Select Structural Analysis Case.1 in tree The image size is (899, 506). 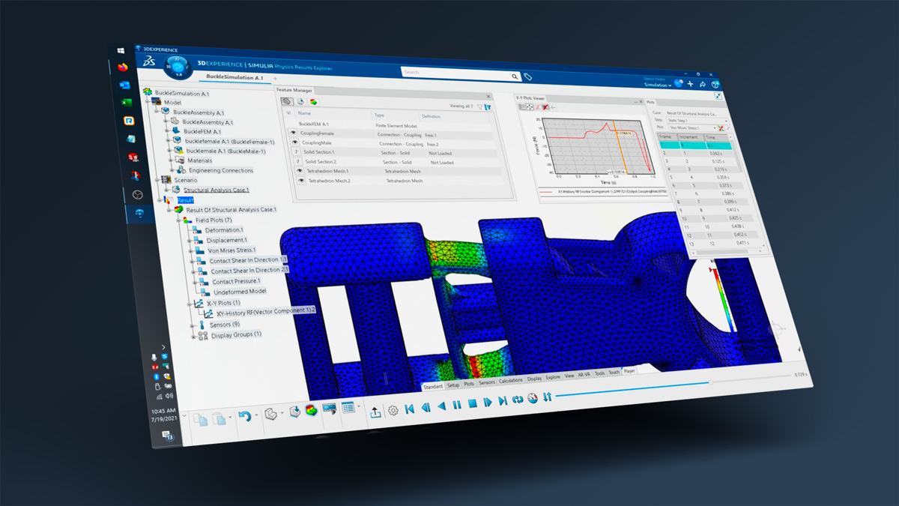[x=216, y=190]
